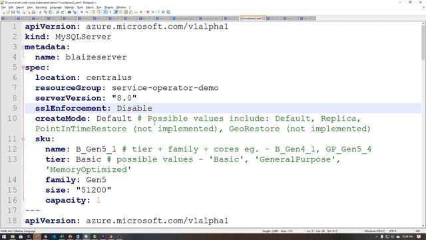Collapse the metadata fold marker on line 3

pyautogui.click(x=23, y=47)
